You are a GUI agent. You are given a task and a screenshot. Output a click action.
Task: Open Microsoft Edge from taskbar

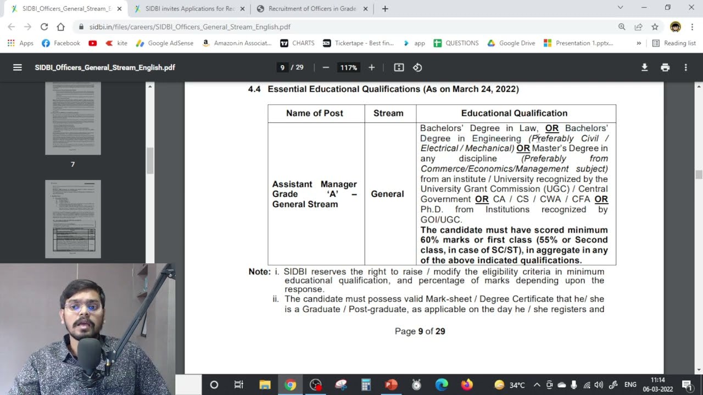click(442, 385)
